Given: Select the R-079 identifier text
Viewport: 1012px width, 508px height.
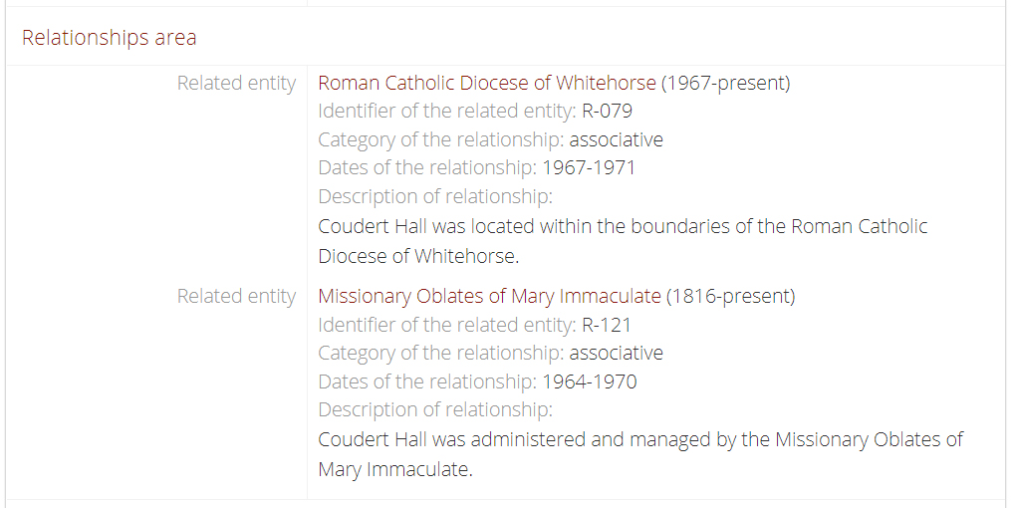Looking at the screenshot, I should [x=607, y=111].
